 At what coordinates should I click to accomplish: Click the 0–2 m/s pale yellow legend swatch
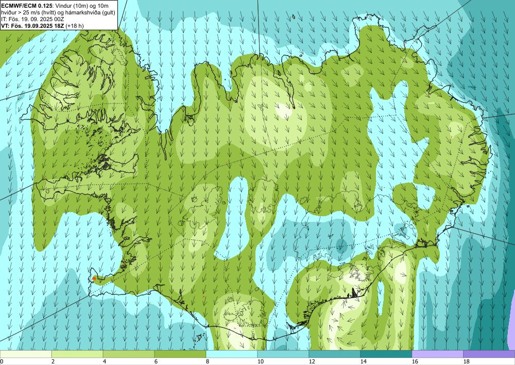[26, 354]
